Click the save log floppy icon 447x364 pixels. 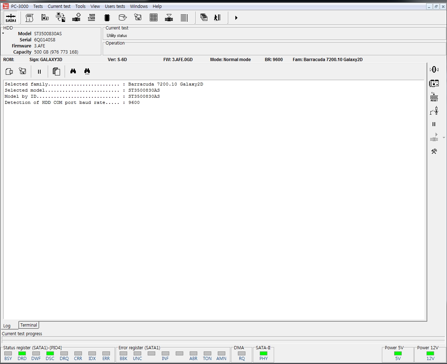23,71
